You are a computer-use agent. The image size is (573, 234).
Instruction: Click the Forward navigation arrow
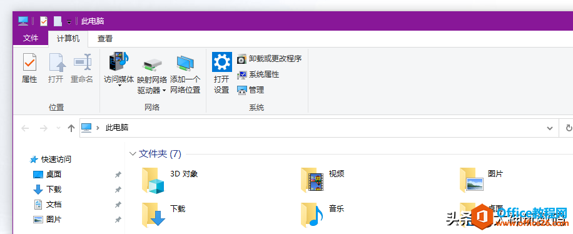tap(44, 128)
